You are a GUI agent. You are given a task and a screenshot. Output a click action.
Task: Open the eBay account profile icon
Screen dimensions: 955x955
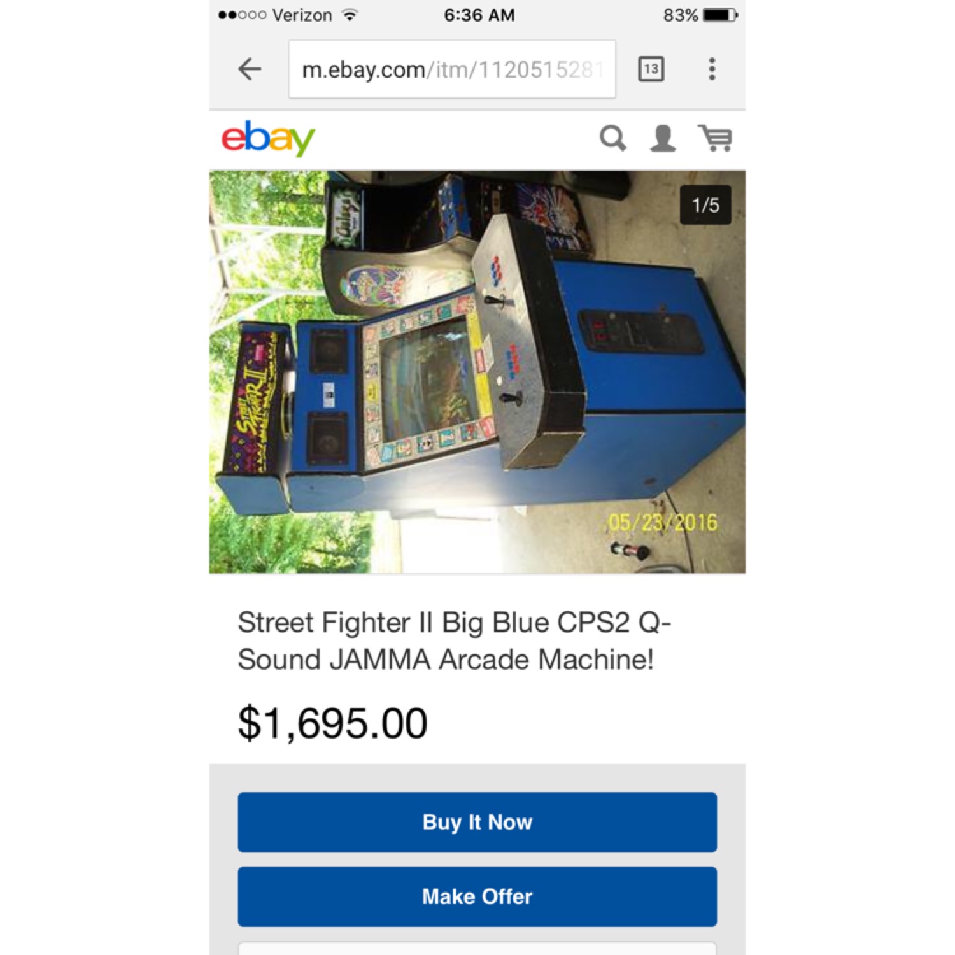pos(663,138)
